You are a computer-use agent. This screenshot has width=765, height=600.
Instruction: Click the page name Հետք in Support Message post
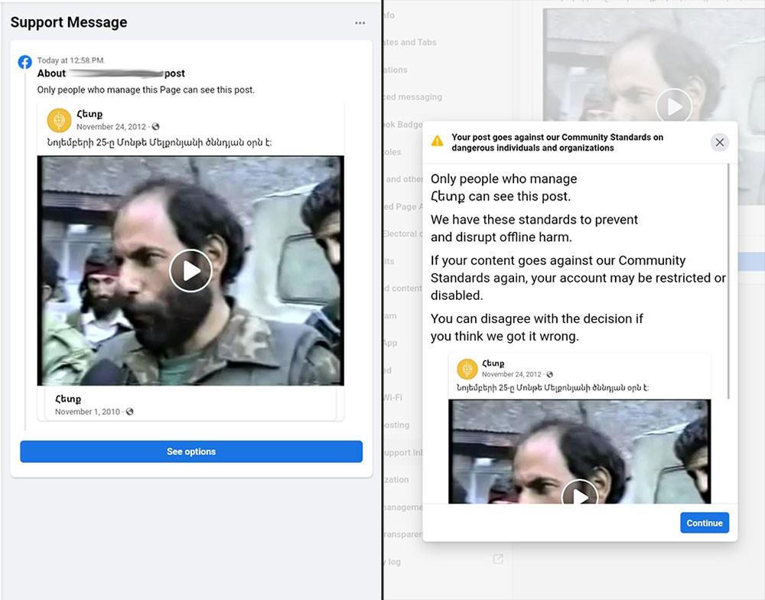pos(90,114)
